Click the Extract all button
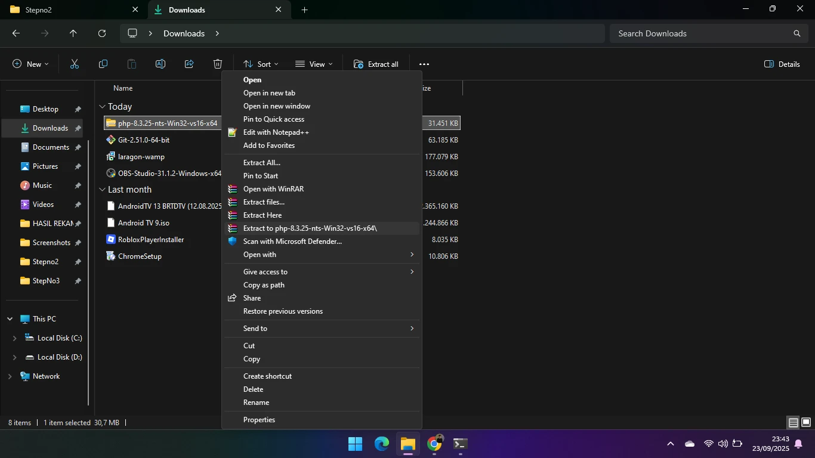Viewport: 815px width, 458px height. coord(376,64)
